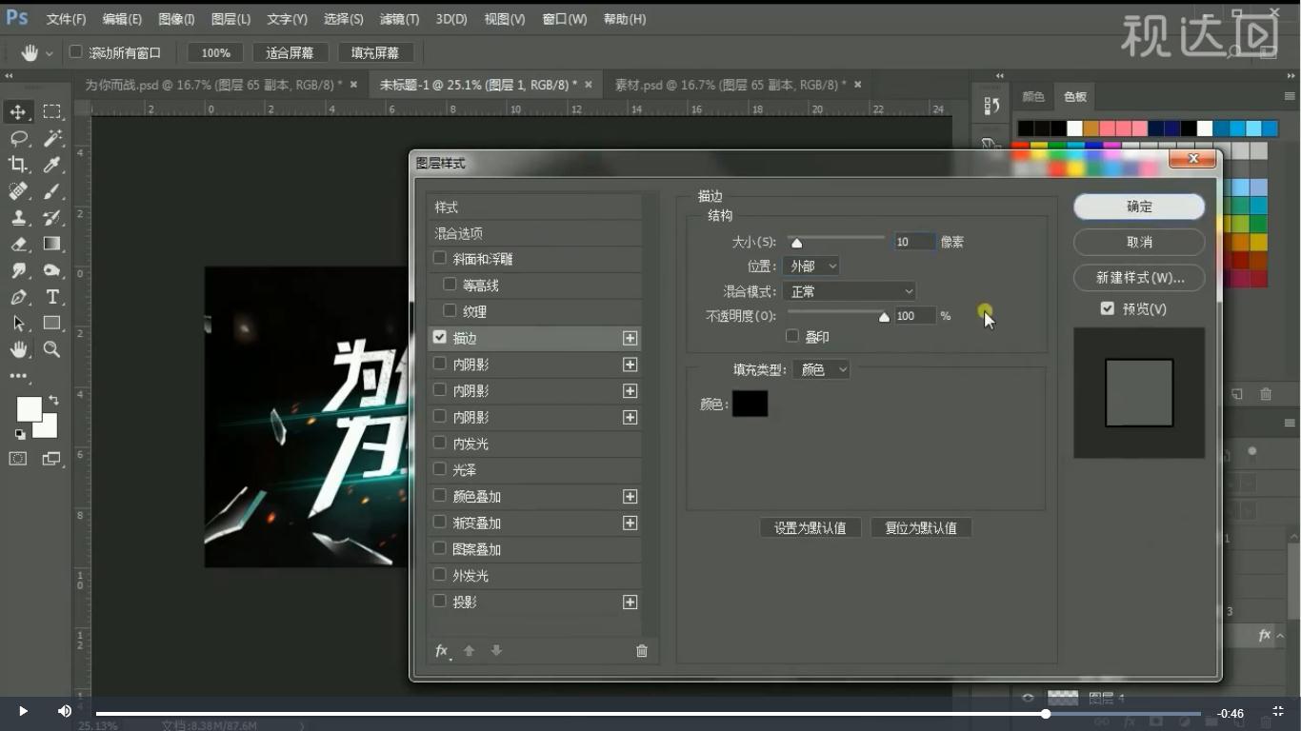The height and width of the screenshot is (731, 1301).
Task: Click the trash icon to delete an effect
Action: point(641,650)
